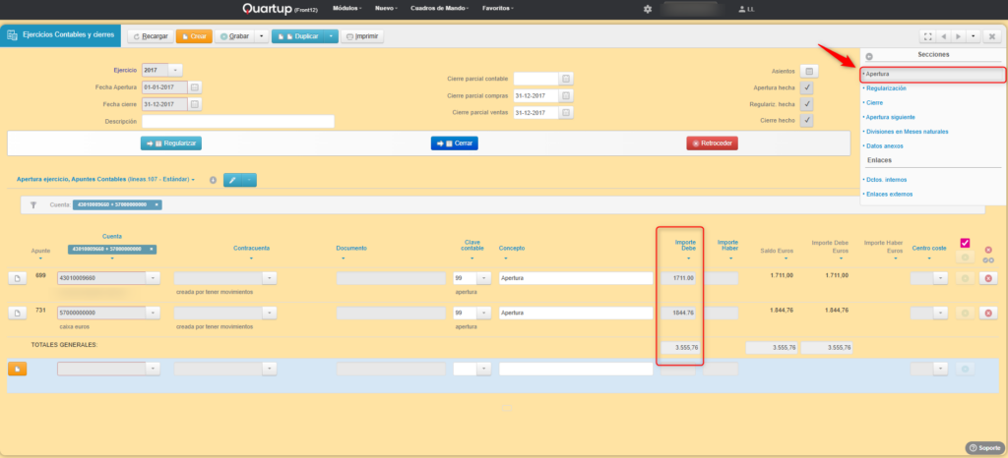This screenshot has height=458, width=1008.
Task: Click the red Retroceder button
Action: coord(712,143)
